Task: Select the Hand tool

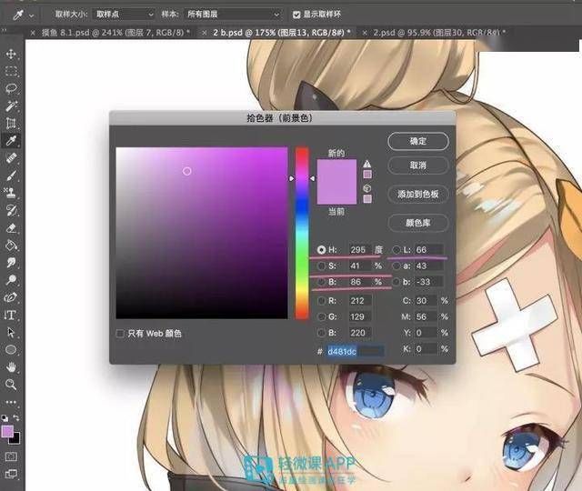Action: click(x=11, y=367)
